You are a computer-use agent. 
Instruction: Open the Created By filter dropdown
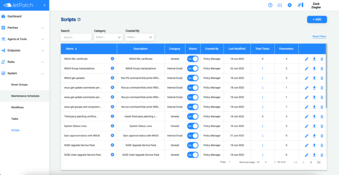click(139, 37)
